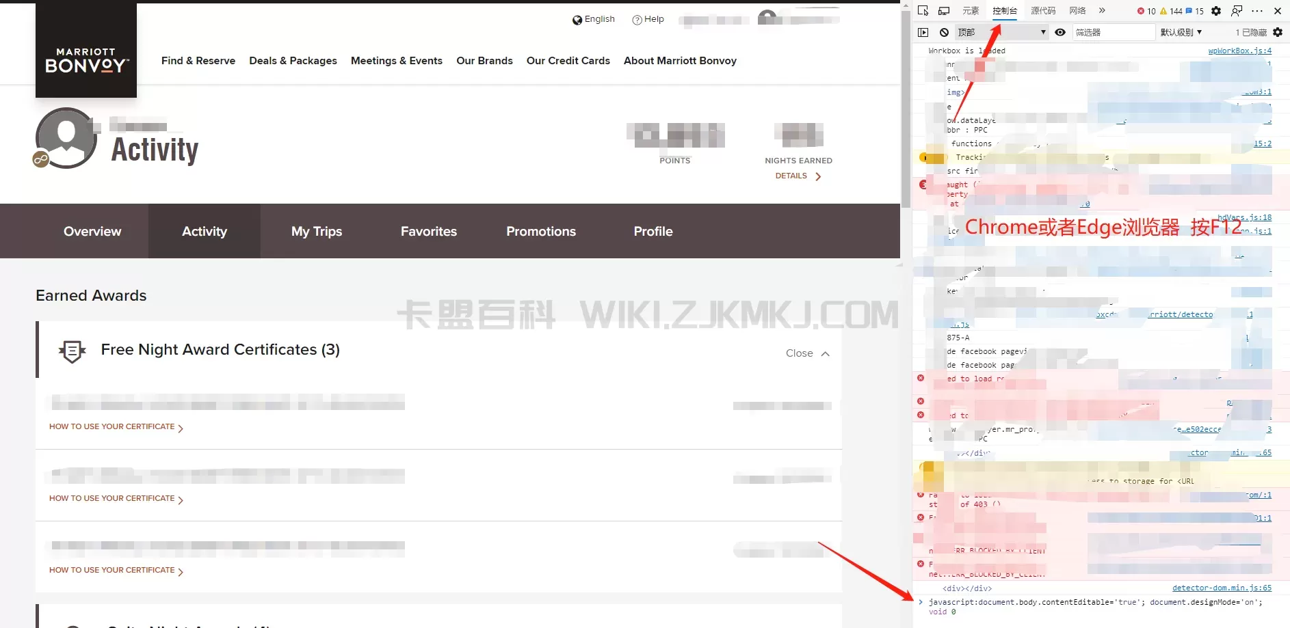Image resolution: width=1290 pixels, height=628 pixels.
Task: Toggle the live expression eye icon
Action: (1060, 32)
